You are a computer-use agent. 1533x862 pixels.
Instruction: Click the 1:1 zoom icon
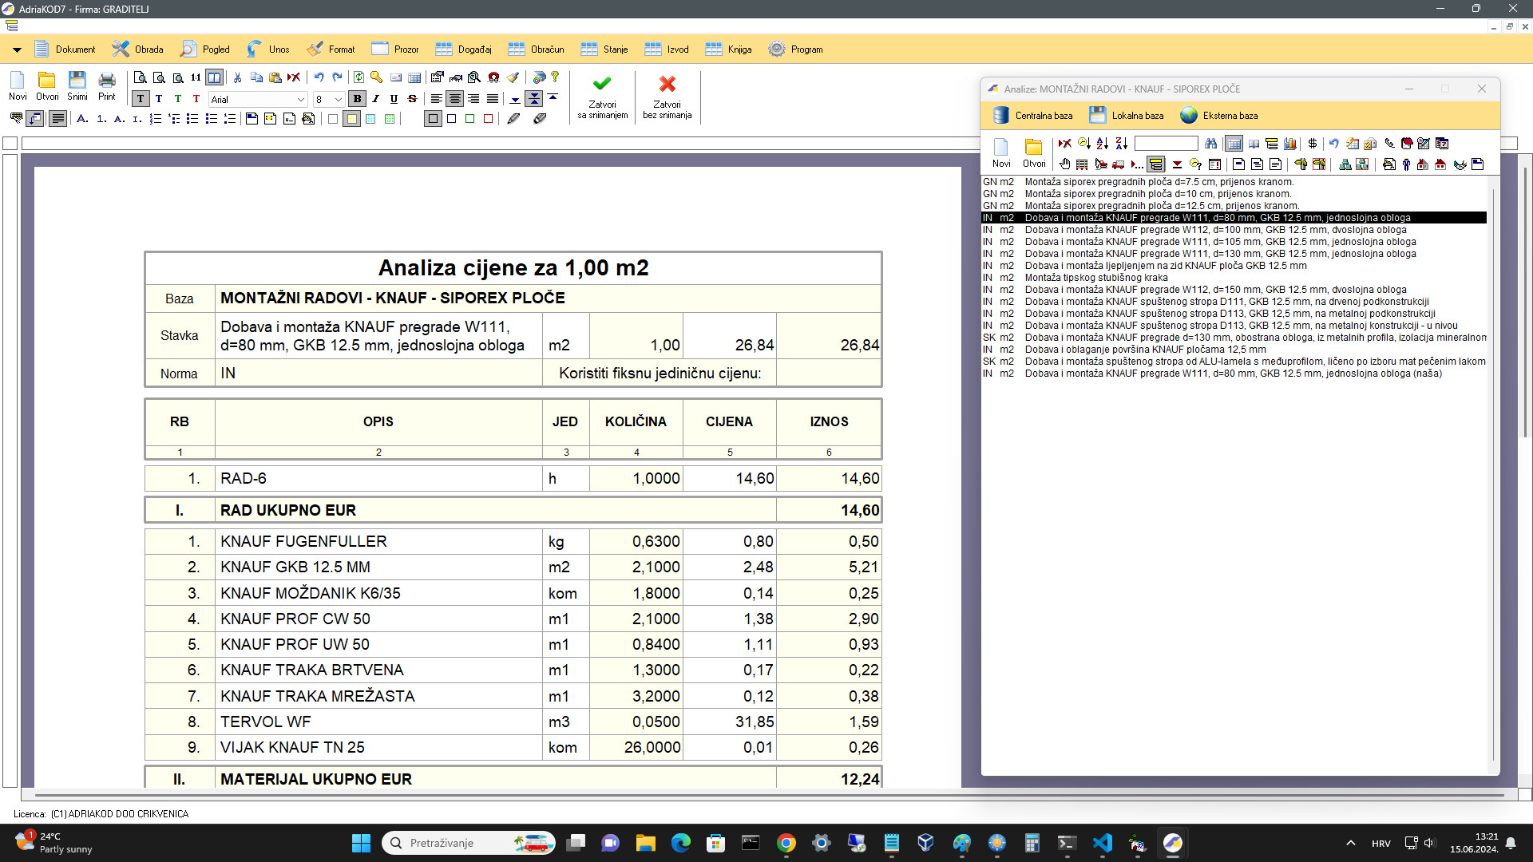(196, 77)
